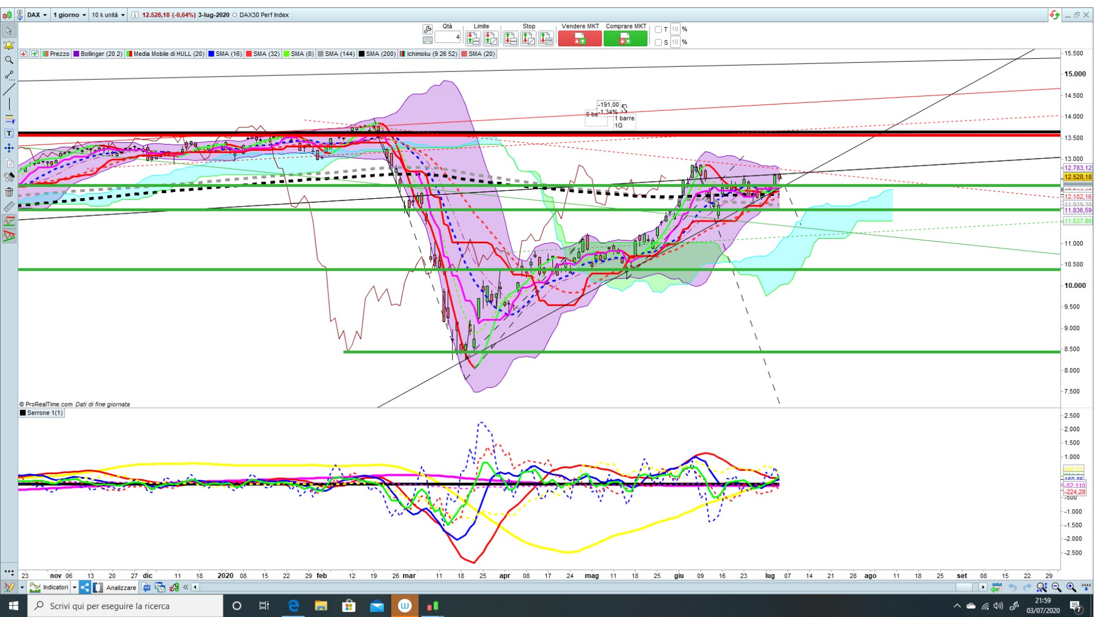
Task: Click the blue share icon in bottom toolbar
Action: pyautogui.click(x=85, y=587)
